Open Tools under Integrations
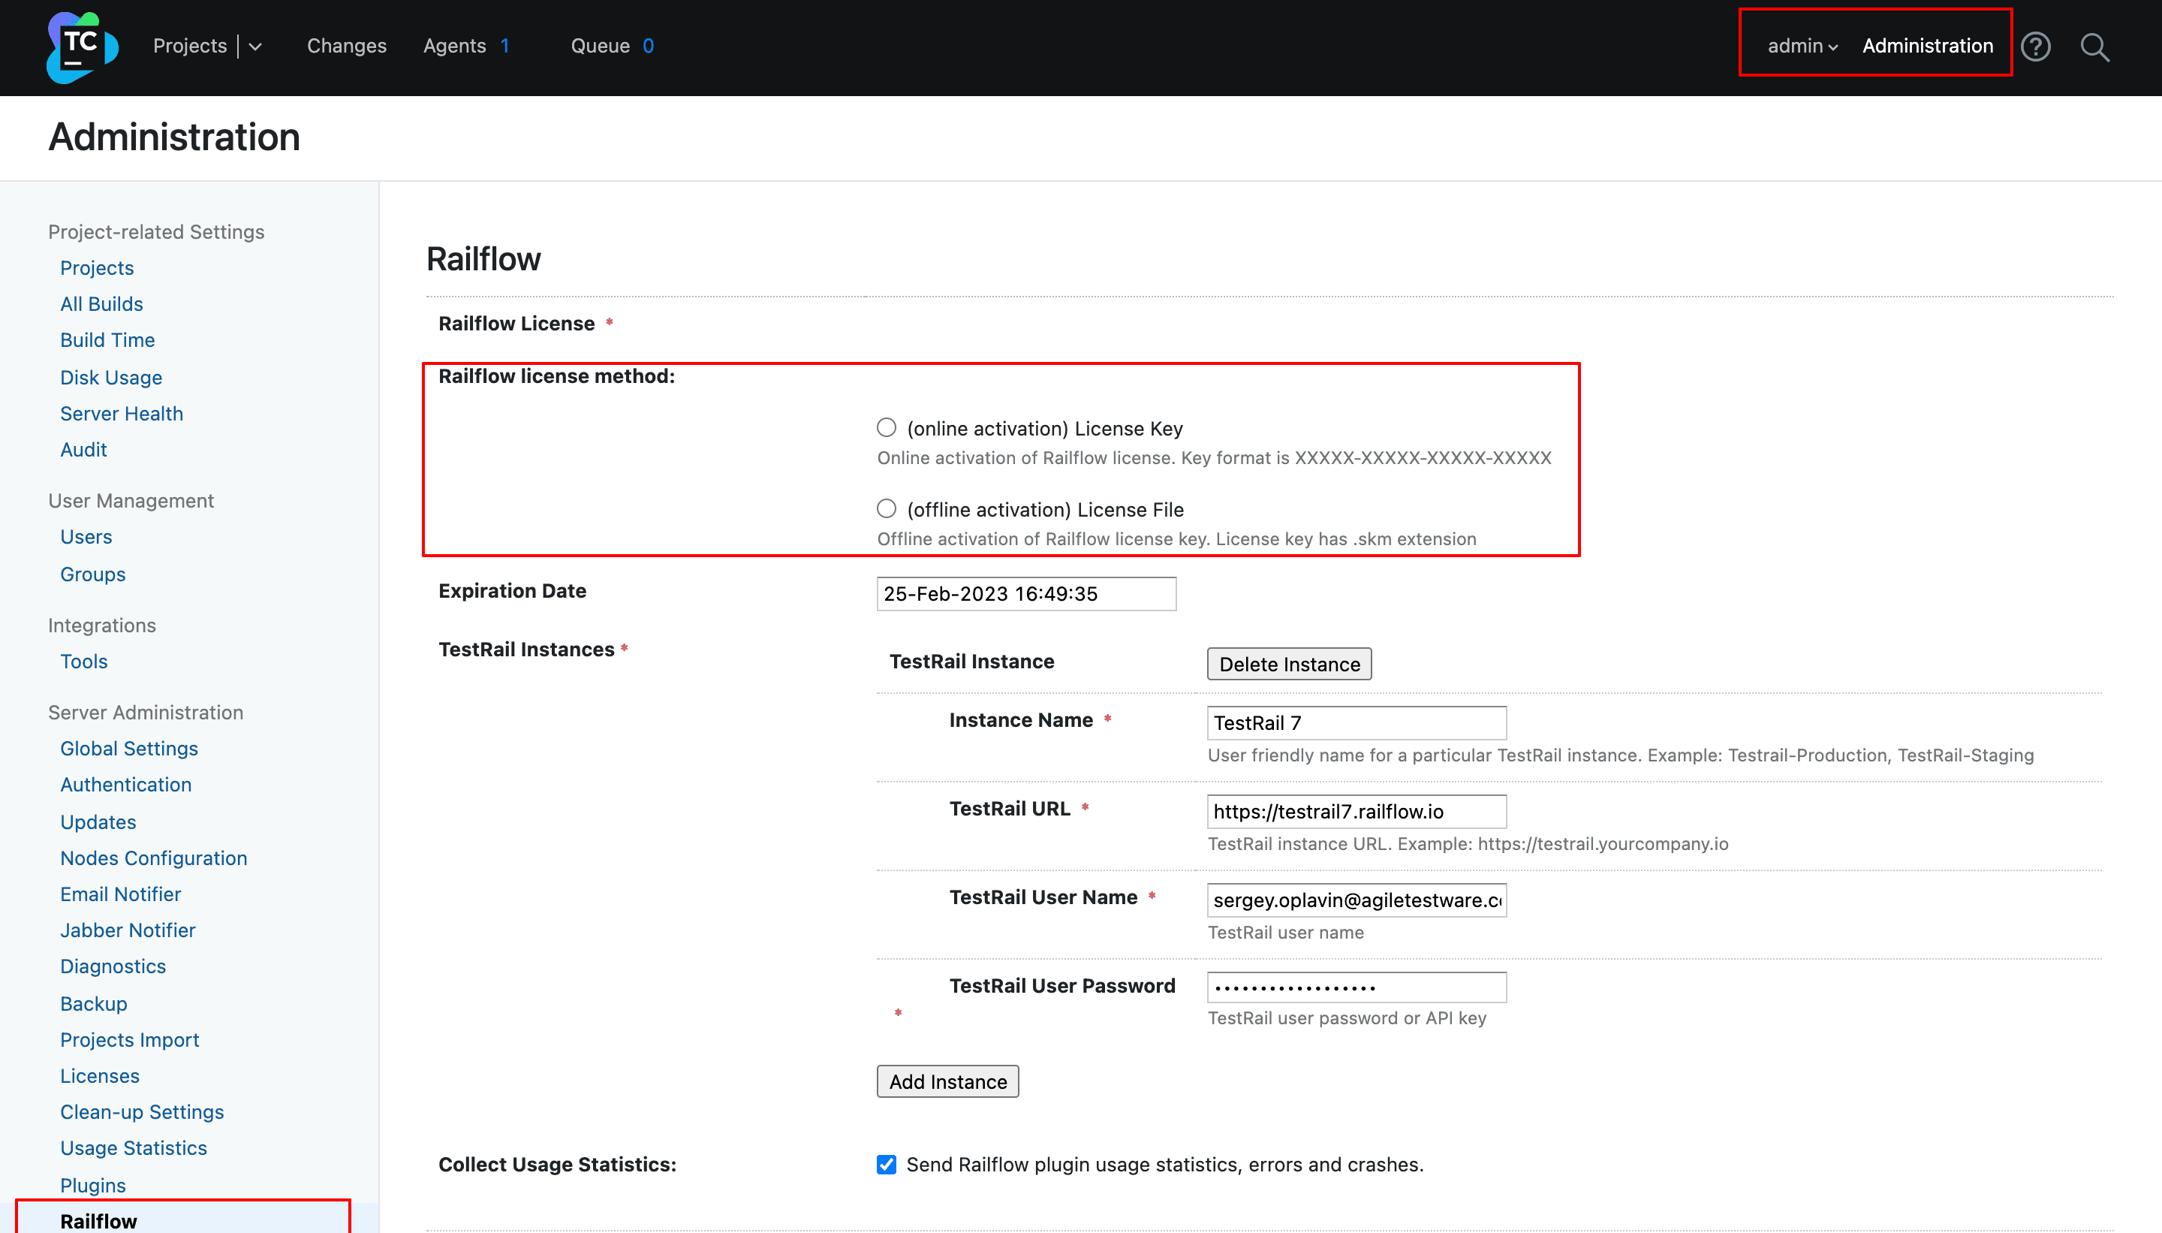Viewport: 2162px width, 1233px height. [84, 662]
